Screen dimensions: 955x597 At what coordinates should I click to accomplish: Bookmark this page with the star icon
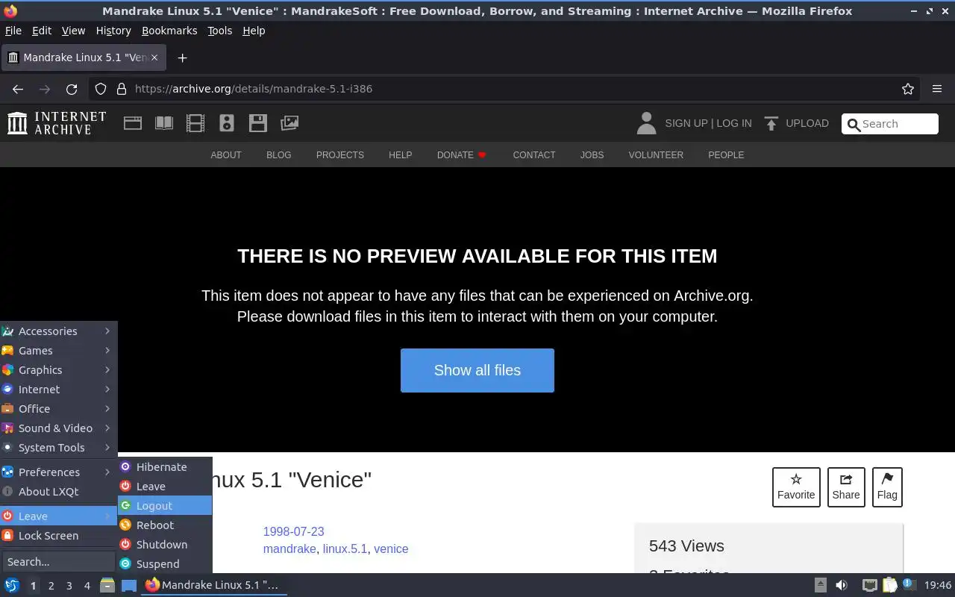(908, 89)
